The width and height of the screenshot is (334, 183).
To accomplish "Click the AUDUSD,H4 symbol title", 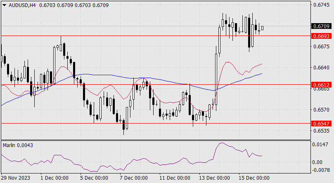I will [x=22, y=5].
